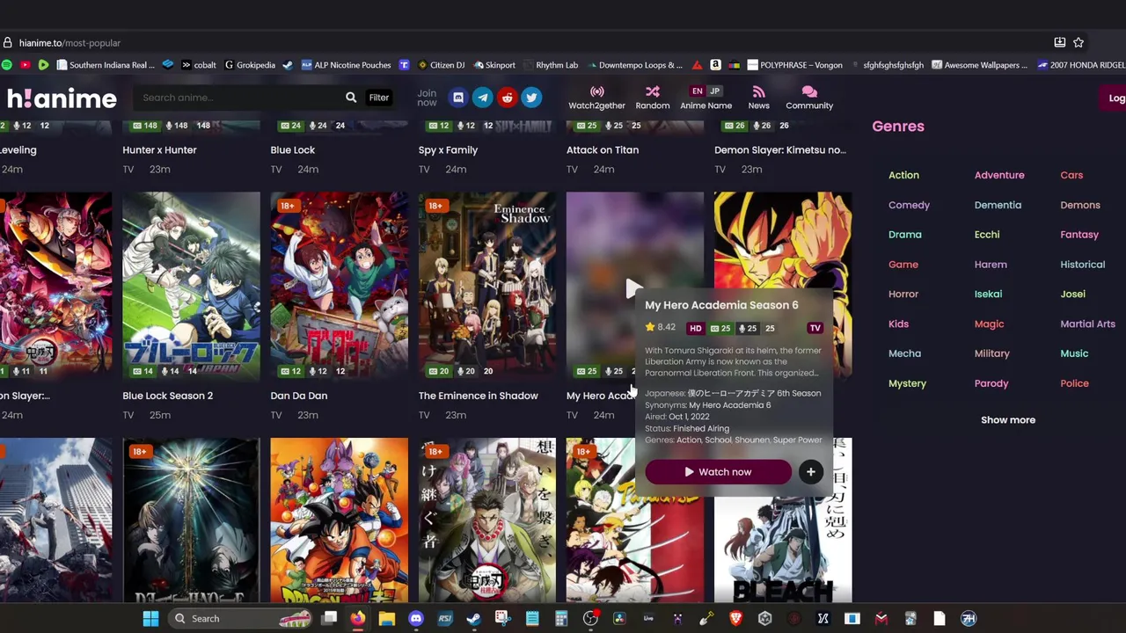The image size is (1126, 633).
Task: Open Firefox from the taskbar
Action: click(x=357, y=618)
